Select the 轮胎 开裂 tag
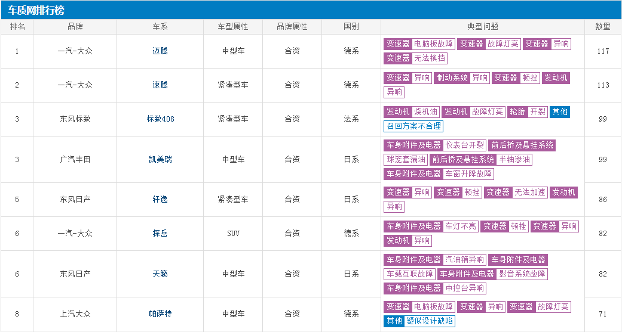Image resolution: width=622 pixels, height=332 pixels. pos(528,112)
